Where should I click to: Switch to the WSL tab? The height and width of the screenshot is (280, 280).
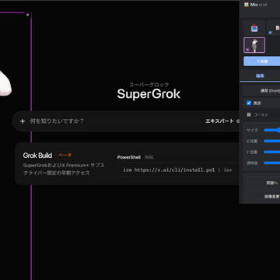point(149,157)
